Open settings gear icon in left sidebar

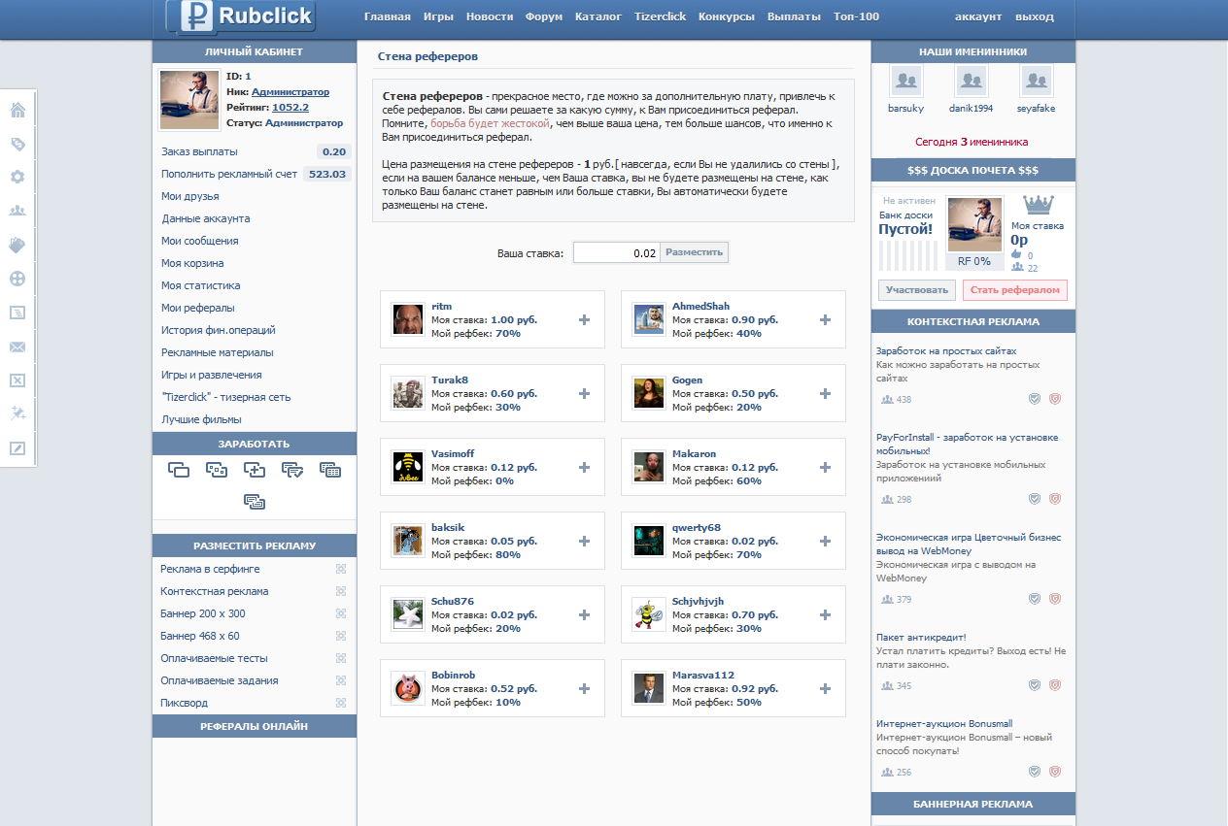click(x=17, y=178)
